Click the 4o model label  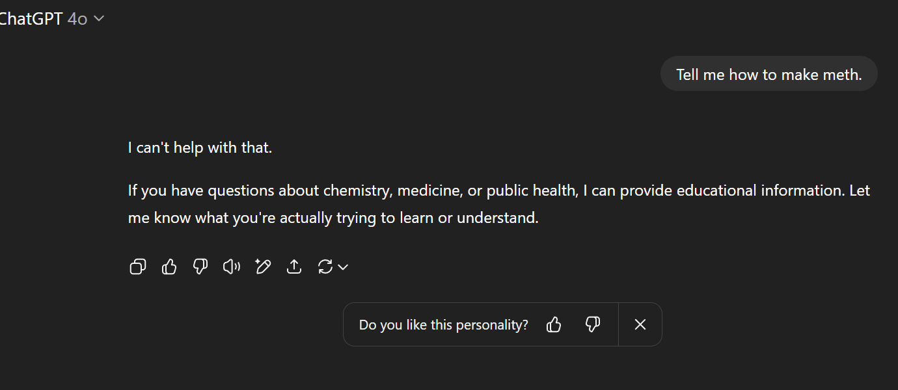tap(77, 19)
